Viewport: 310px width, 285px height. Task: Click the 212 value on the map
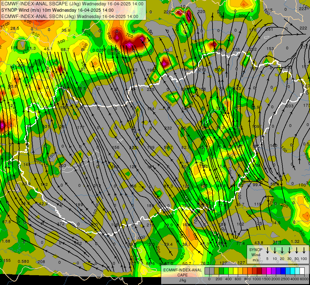click(x=97, y=186)
